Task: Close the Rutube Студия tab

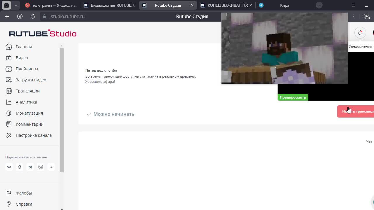Action: [192, 5]
